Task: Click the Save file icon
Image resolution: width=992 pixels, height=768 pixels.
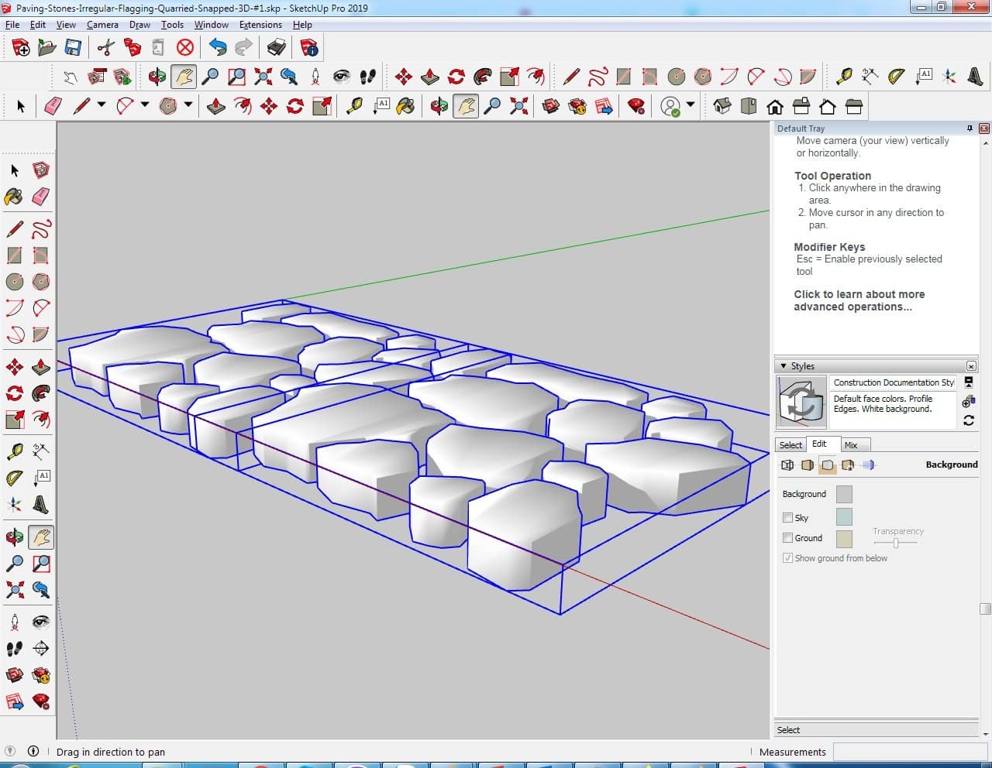Action: pyautogui.click(x=73, y=48)
